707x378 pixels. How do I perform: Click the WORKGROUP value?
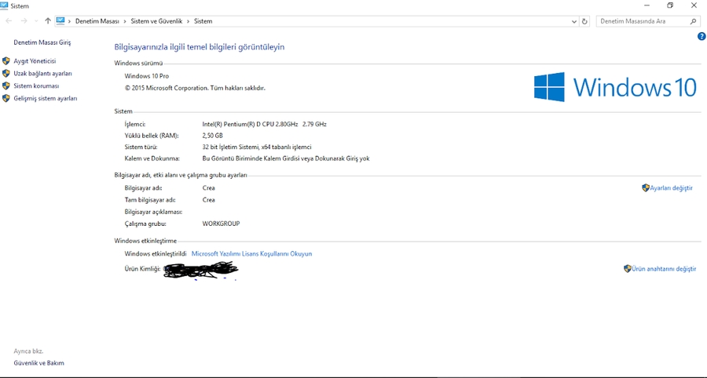[221, 224]
